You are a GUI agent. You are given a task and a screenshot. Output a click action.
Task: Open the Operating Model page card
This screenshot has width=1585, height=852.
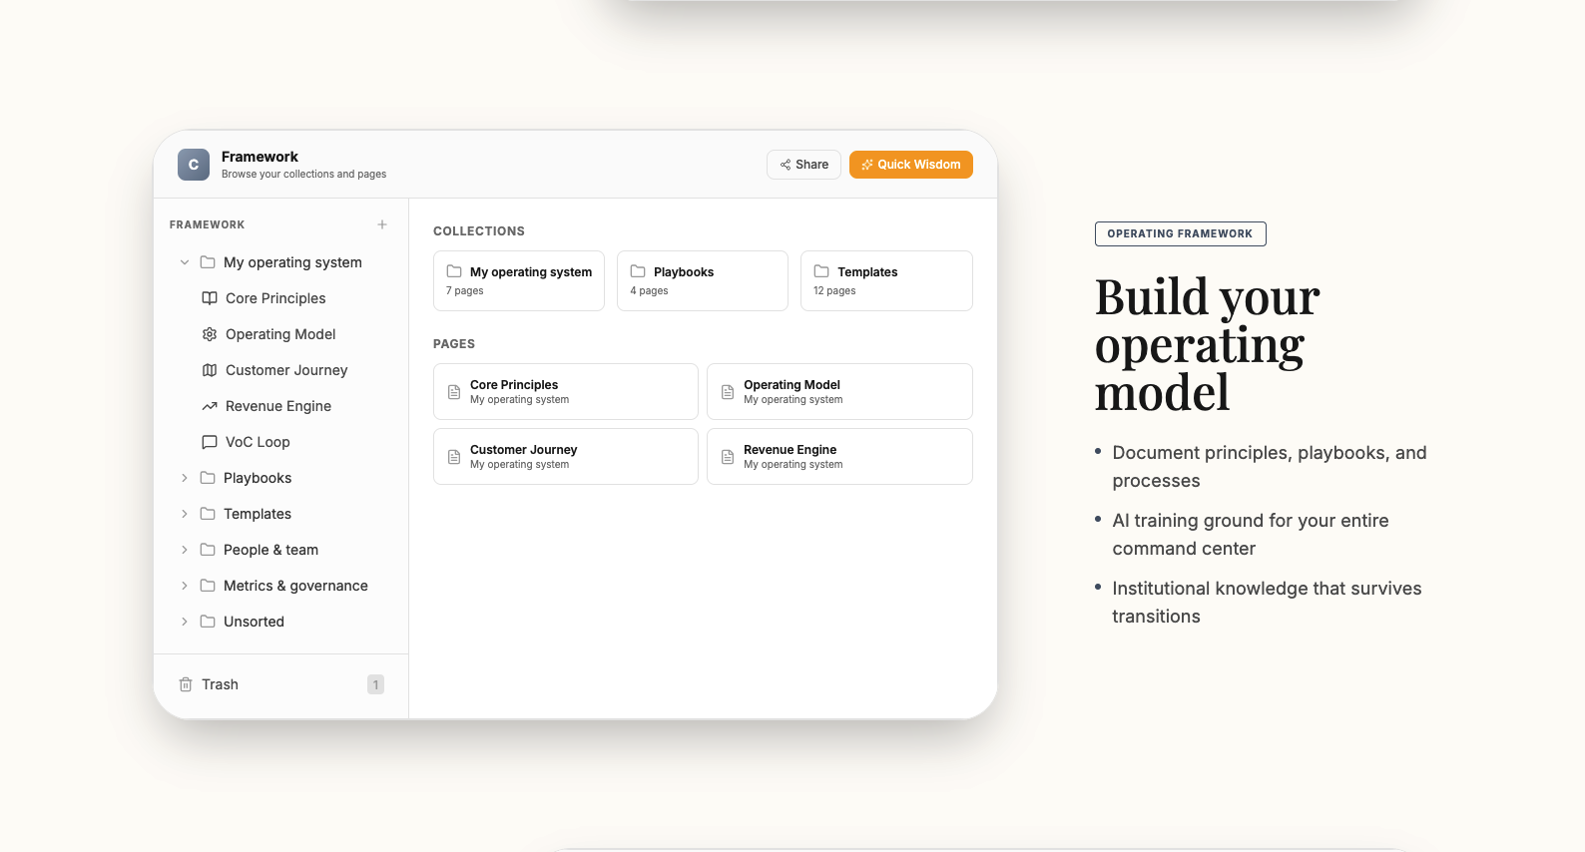pos(839,391)
